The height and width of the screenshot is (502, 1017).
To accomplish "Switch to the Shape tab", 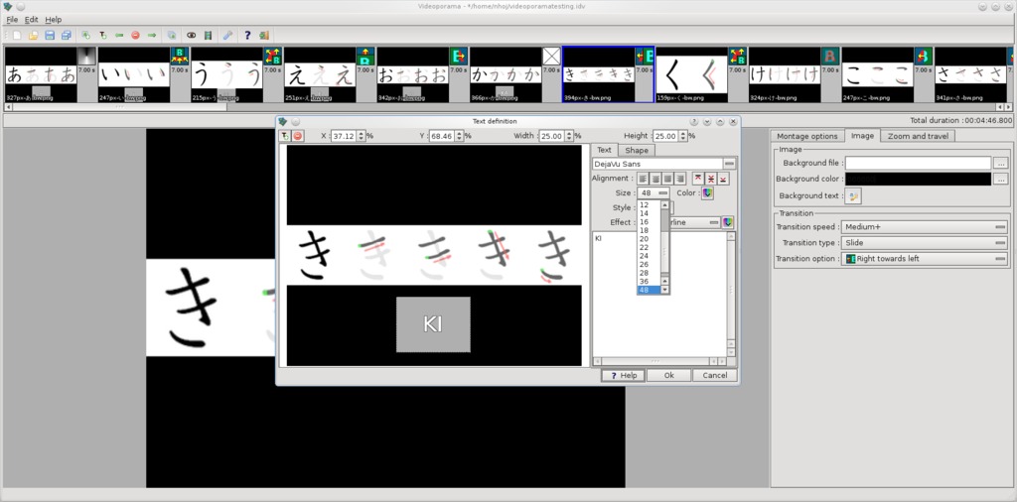I will [x=636, y=151].
